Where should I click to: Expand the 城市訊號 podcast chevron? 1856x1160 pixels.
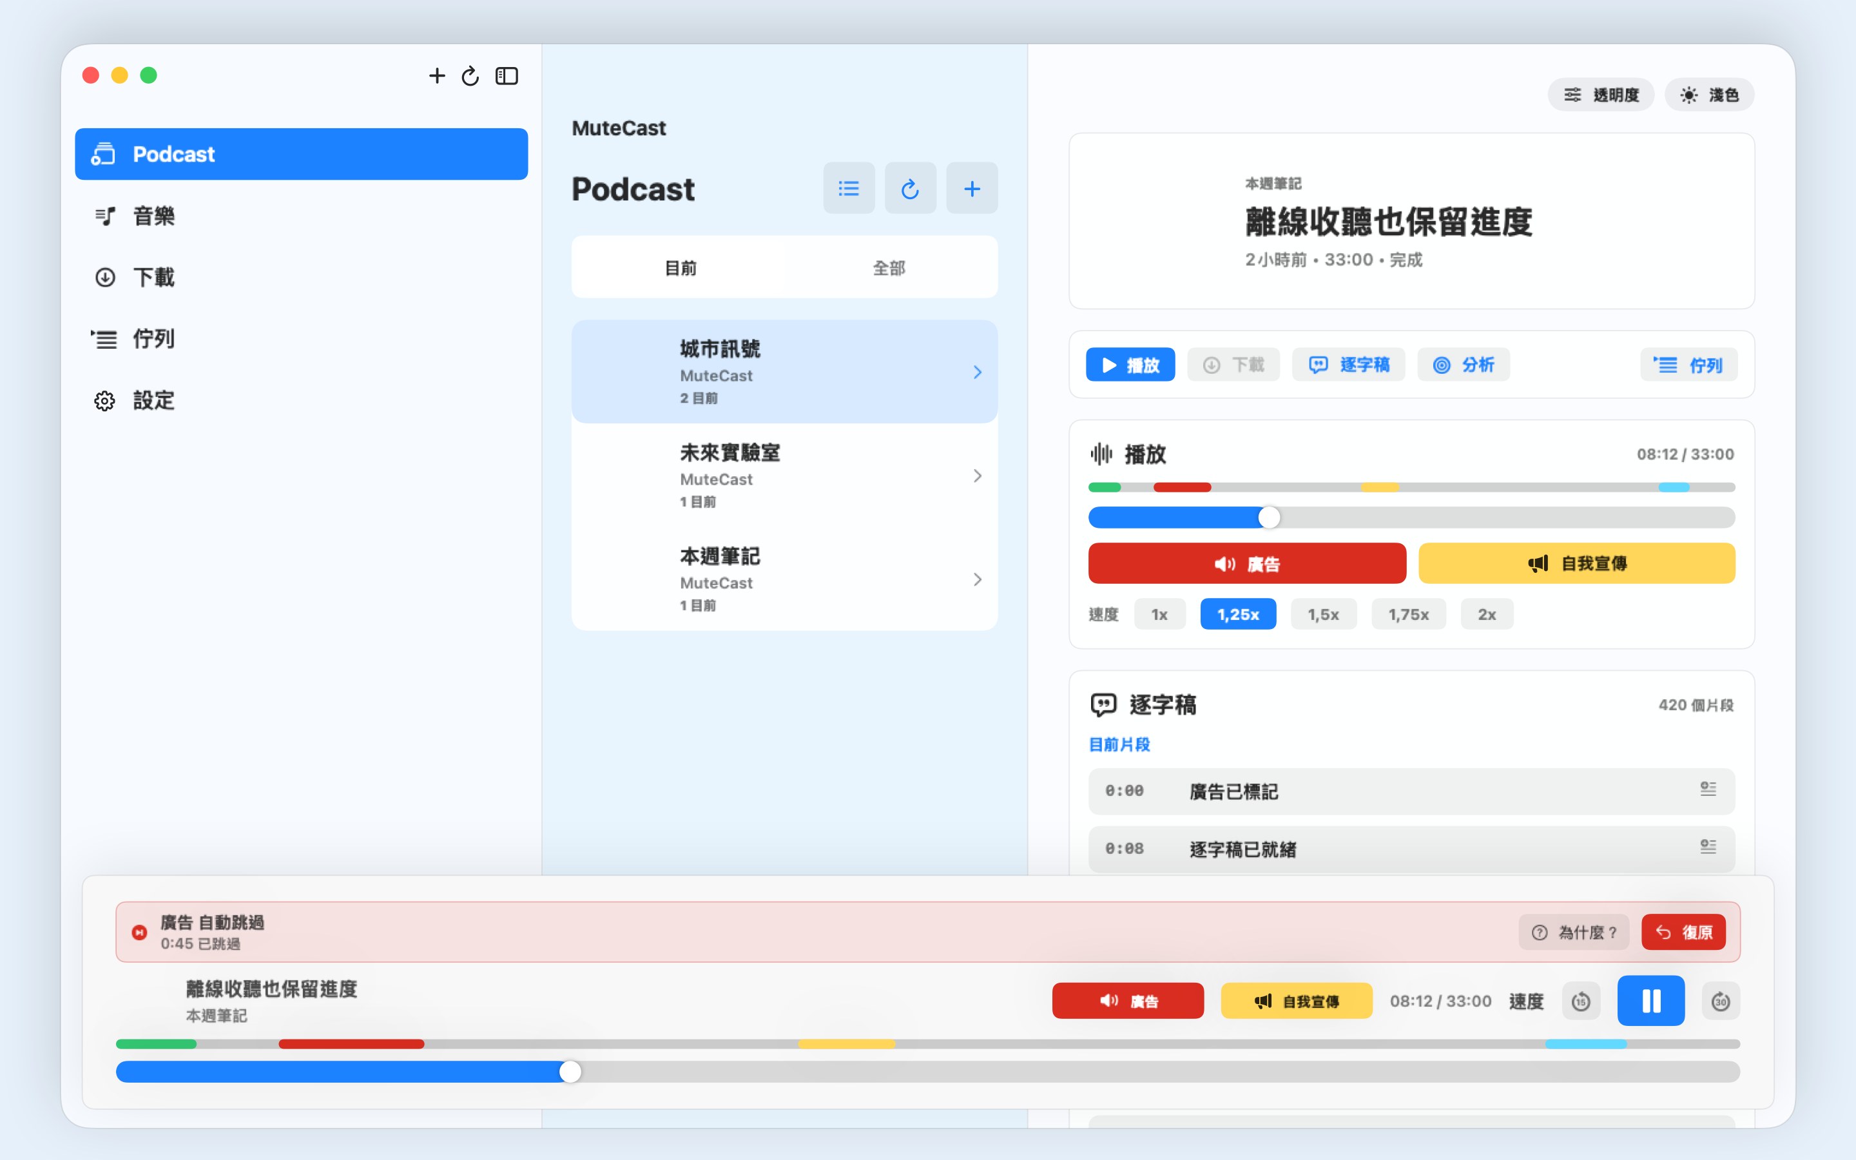pos(977,372)
